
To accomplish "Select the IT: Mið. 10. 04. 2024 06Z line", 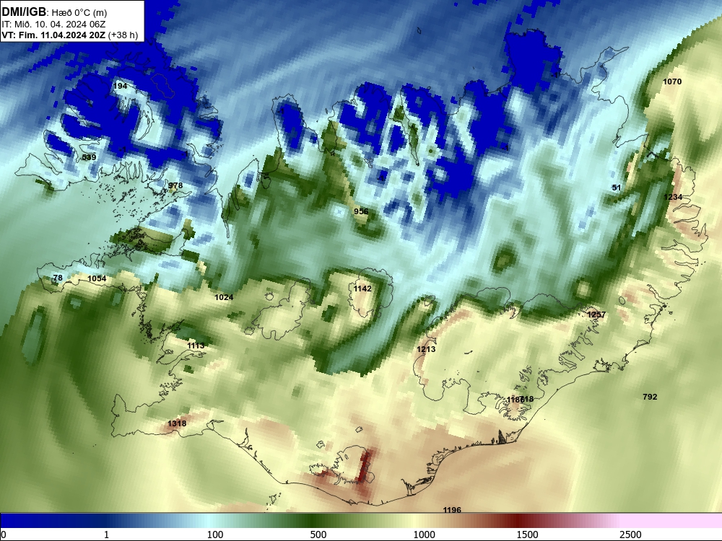I will [x=53, y=25].
